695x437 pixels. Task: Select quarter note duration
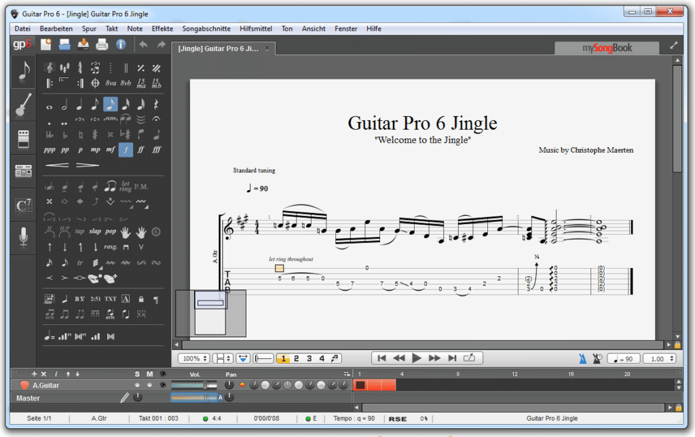point(80,104)
